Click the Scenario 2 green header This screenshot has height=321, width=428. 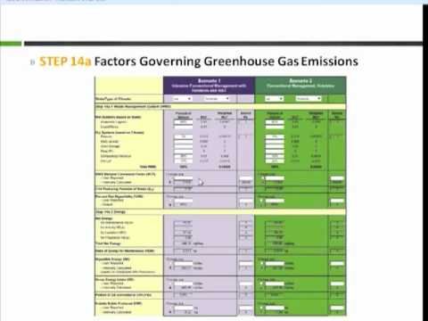coord(300,86)
